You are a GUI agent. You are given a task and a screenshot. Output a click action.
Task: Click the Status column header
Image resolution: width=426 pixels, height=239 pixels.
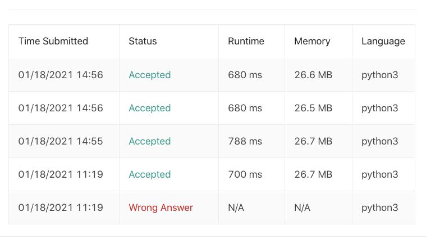(x=143, y=41)
